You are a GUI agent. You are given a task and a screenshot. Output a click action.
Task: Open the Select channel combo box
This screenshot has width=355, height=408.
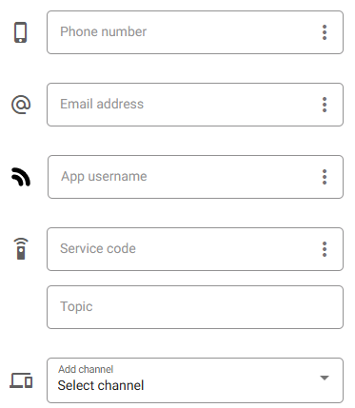[x=195, y=380]
